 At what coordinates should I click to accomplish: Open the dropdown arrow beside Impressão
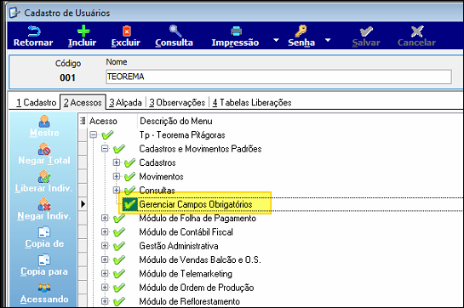(276, 40)
